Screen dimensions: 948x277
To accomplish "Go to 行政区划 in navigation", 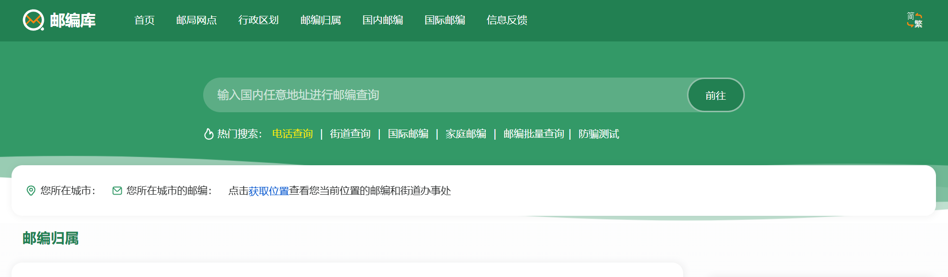I will 259,20.
